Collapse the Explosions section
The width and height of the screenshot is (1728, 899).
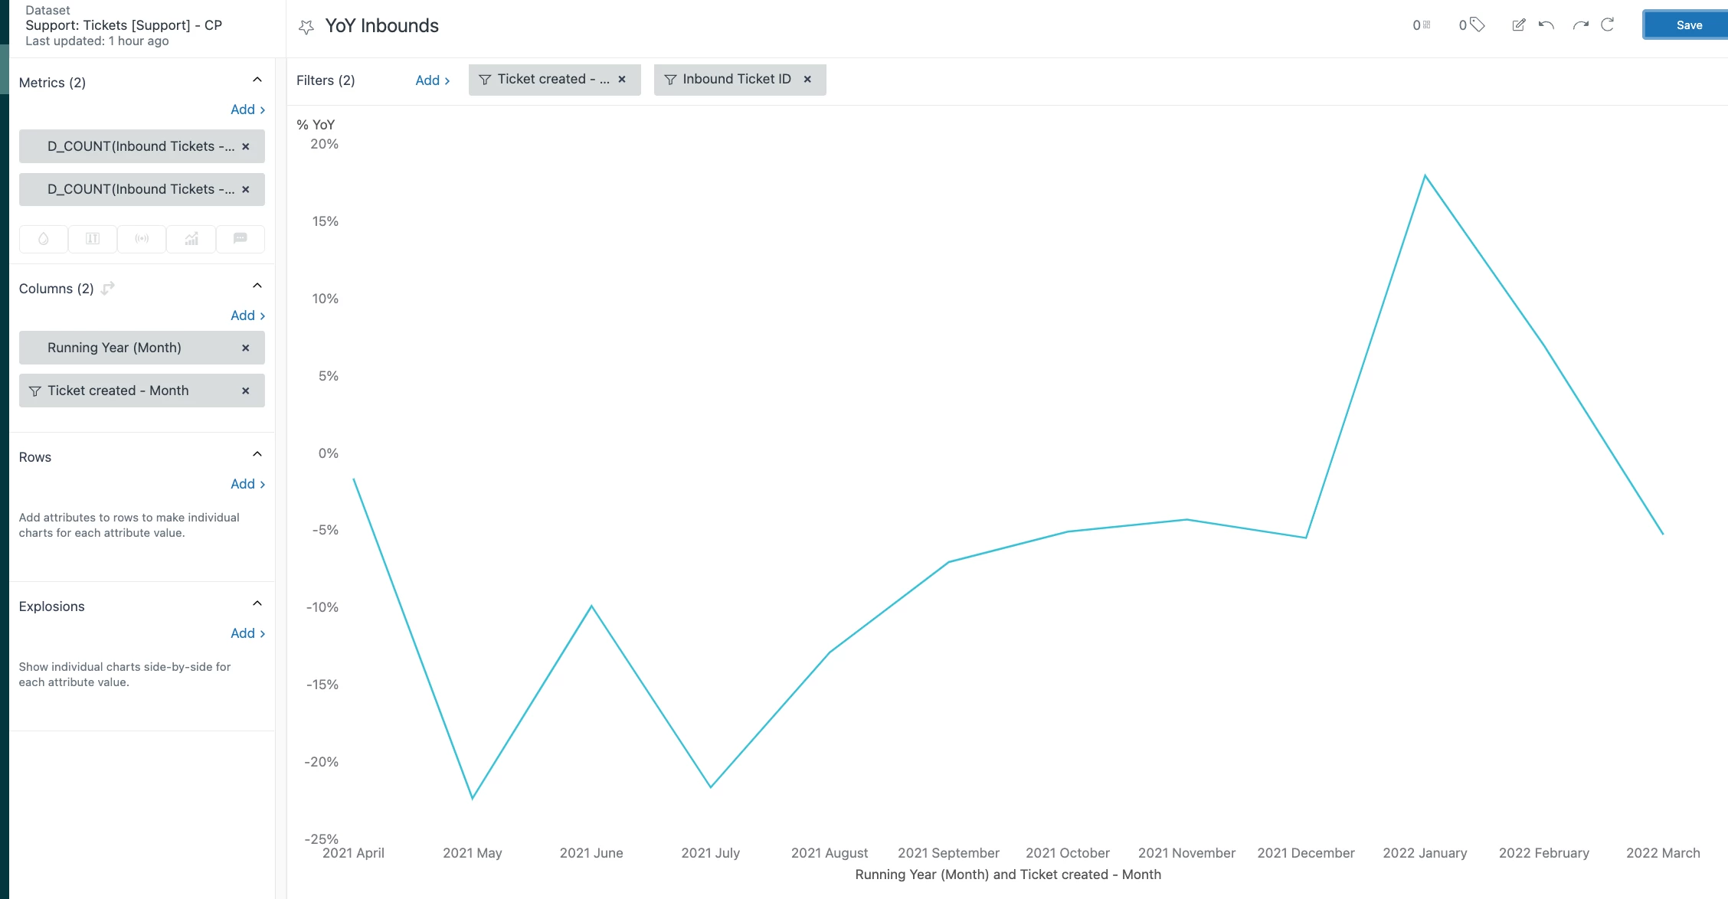tap(257, 604)
